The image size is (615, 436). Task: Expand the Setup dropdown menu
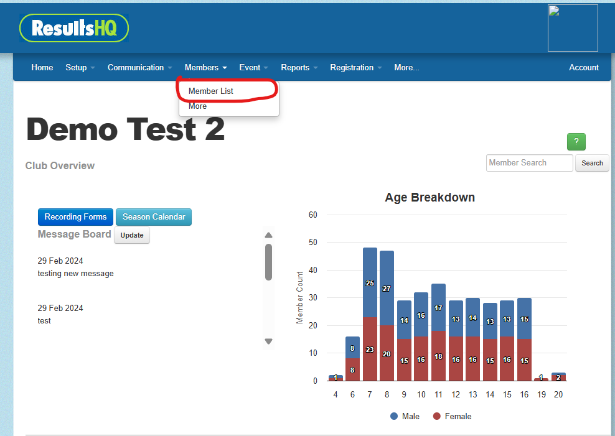(x=80, y=67)
